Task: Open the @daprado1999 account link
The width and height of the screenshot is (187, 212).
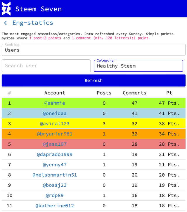Action: pyautogui.click(x=55, y=154)
